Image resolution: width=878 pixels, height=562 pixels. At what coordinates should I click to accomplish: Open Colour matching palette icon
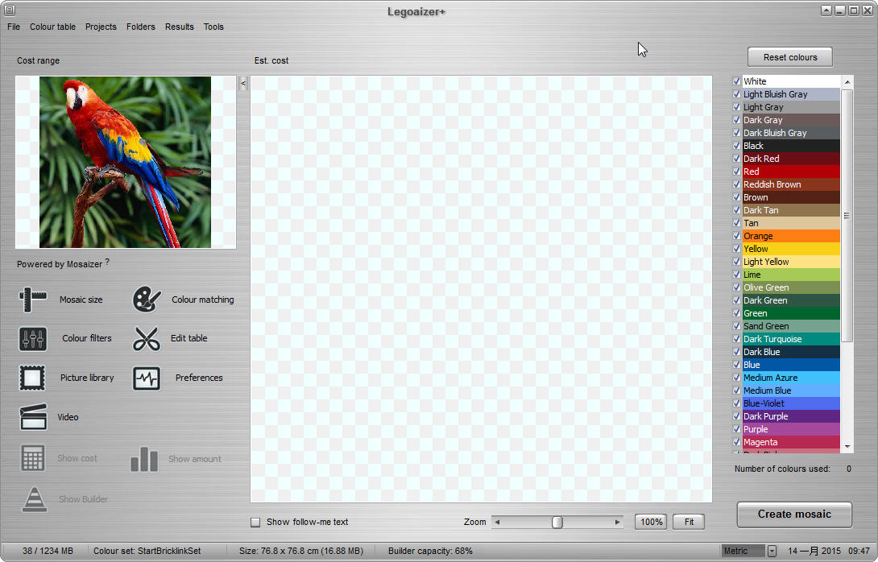(147, 300)
